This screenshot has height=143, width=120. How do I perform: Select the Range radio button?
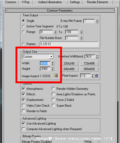[x=23, y=32]
